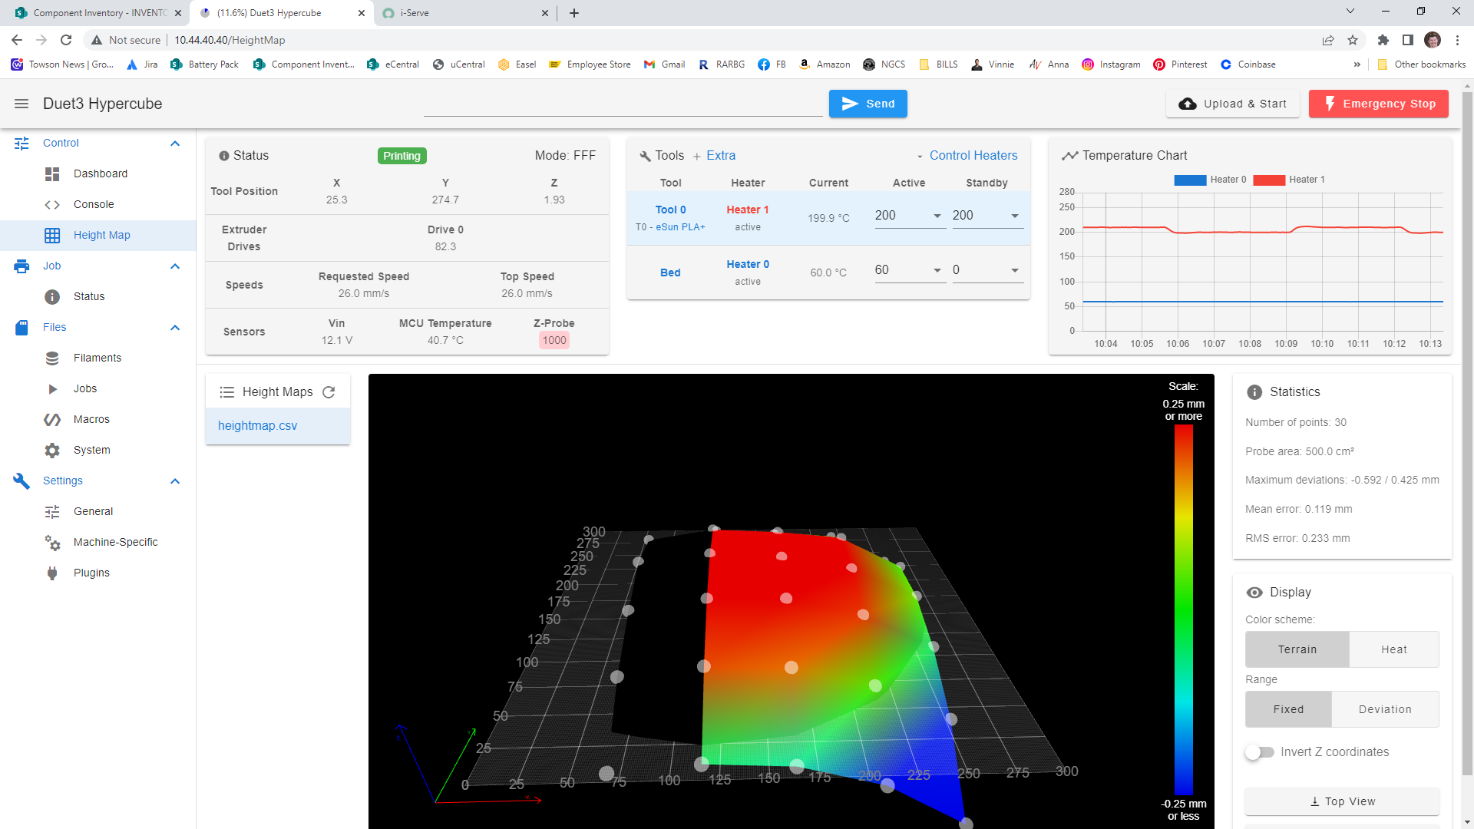Toggle Heater 1 active state for Tool 0

(747, 210)
